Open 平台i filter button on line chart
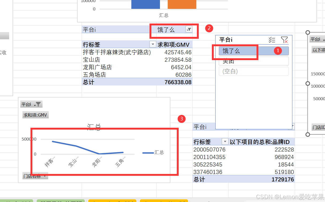 tap(31, 104)
